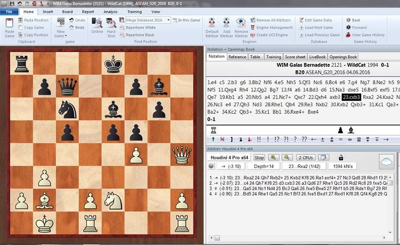Viewport: 400px width, 245px height.
Task: Open the File menu
Action: (x=9, y=12)
